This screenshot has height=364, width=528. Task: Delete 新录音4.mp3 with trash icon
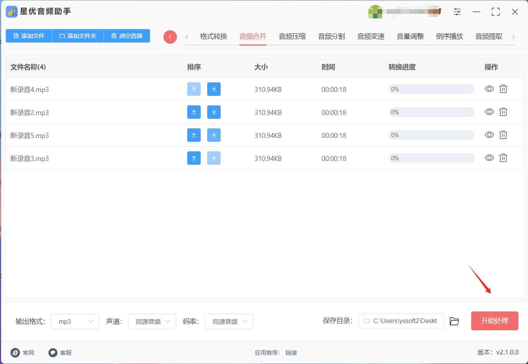pos(503,89)
